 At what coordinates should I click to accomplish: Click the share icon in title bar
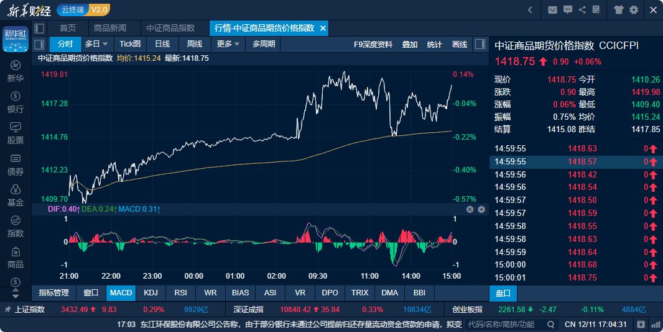[582, 9]
